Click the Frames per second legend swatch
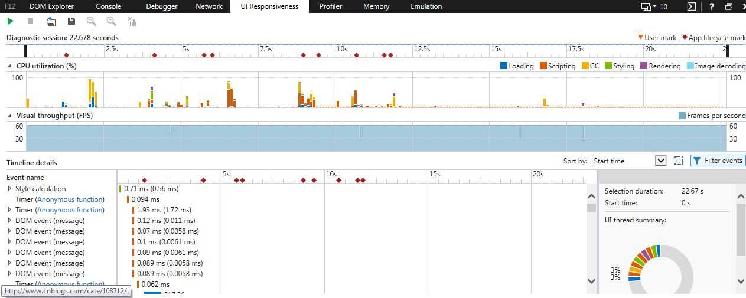Screen dimensions: 746x298 pos(682,116)
